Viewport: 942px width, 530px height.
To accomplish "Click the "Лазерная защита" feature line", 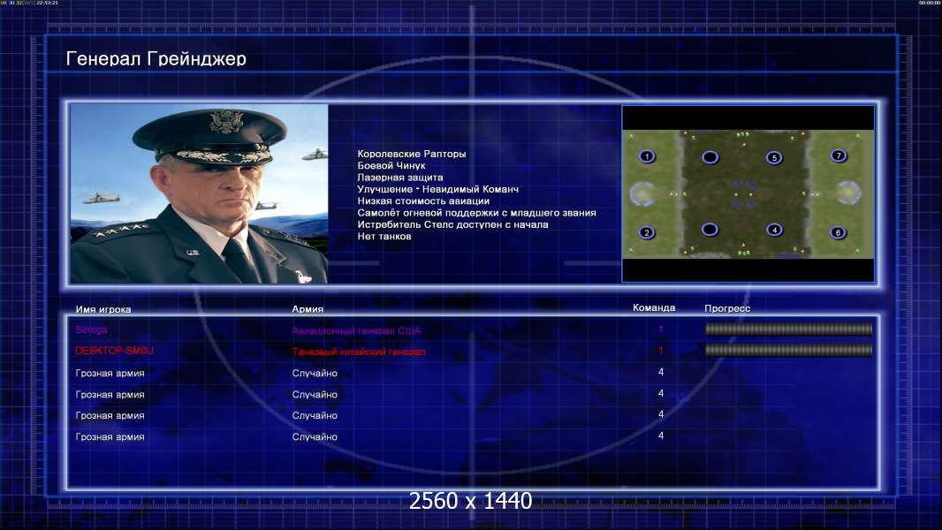I will coord(400,177).
